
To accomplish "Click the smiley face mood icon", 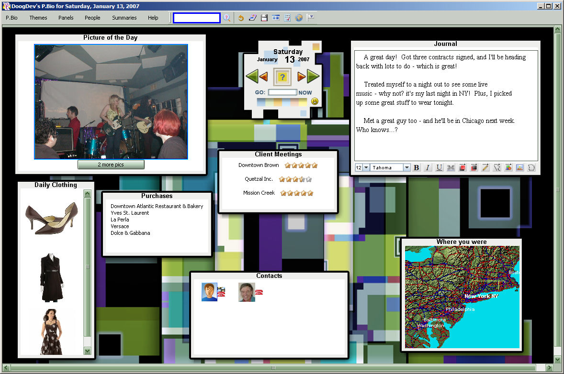I will (315, 101).
